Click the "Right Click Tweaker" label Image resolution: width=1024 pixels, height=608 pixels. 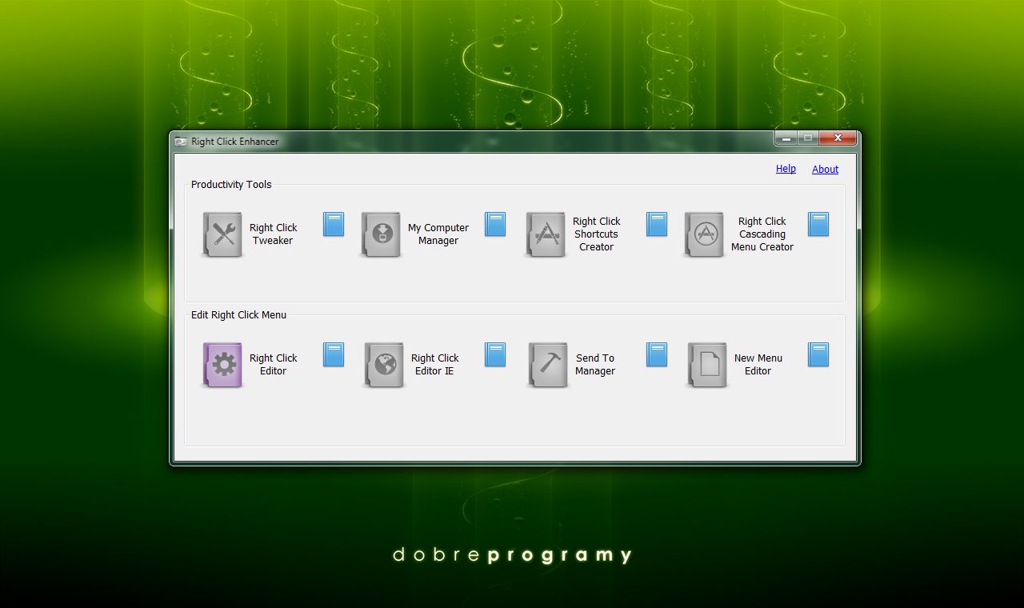273,234
